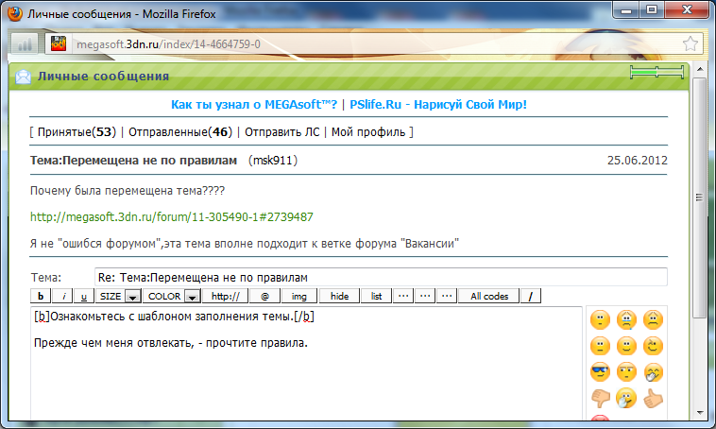
Task: Click the scrollbar up arrow
Action: tap(700, 69)
